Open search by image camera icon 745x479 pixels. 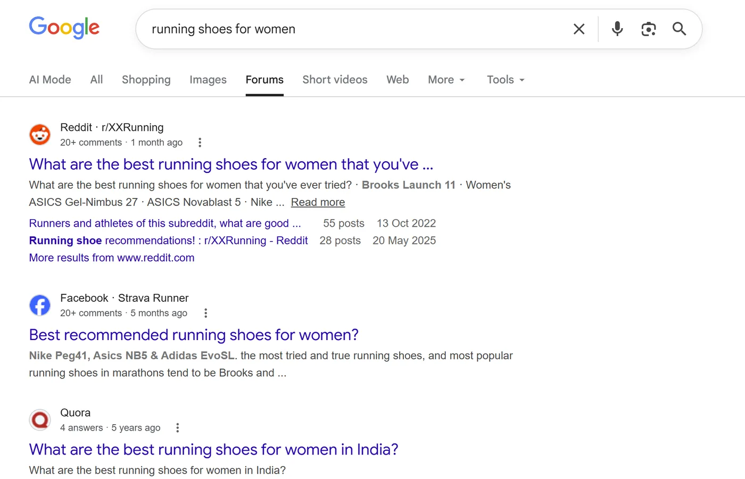click(648, 29)
